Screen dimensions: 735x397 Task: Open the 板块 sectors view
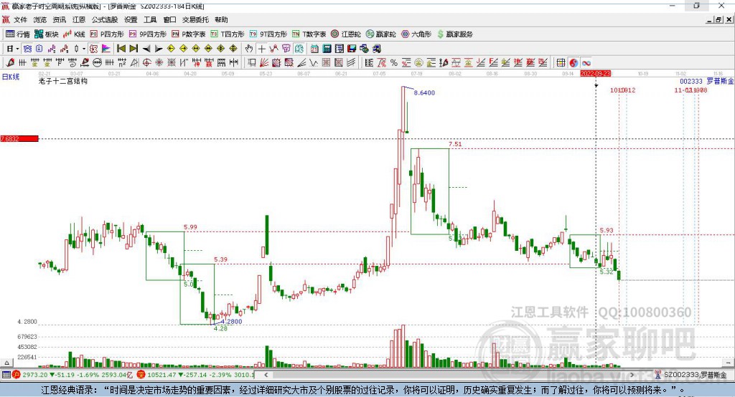tap(47, 34)
